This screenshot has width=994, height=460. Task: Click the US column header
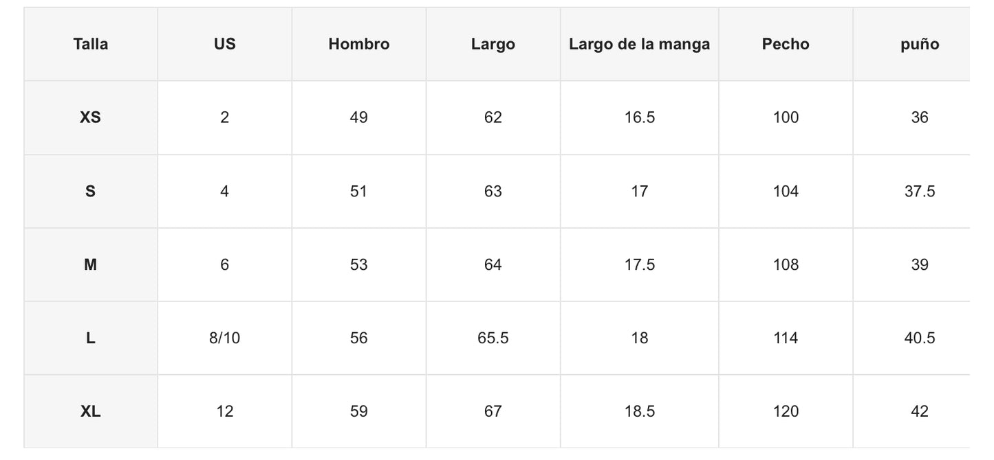(x=224, y=44)
